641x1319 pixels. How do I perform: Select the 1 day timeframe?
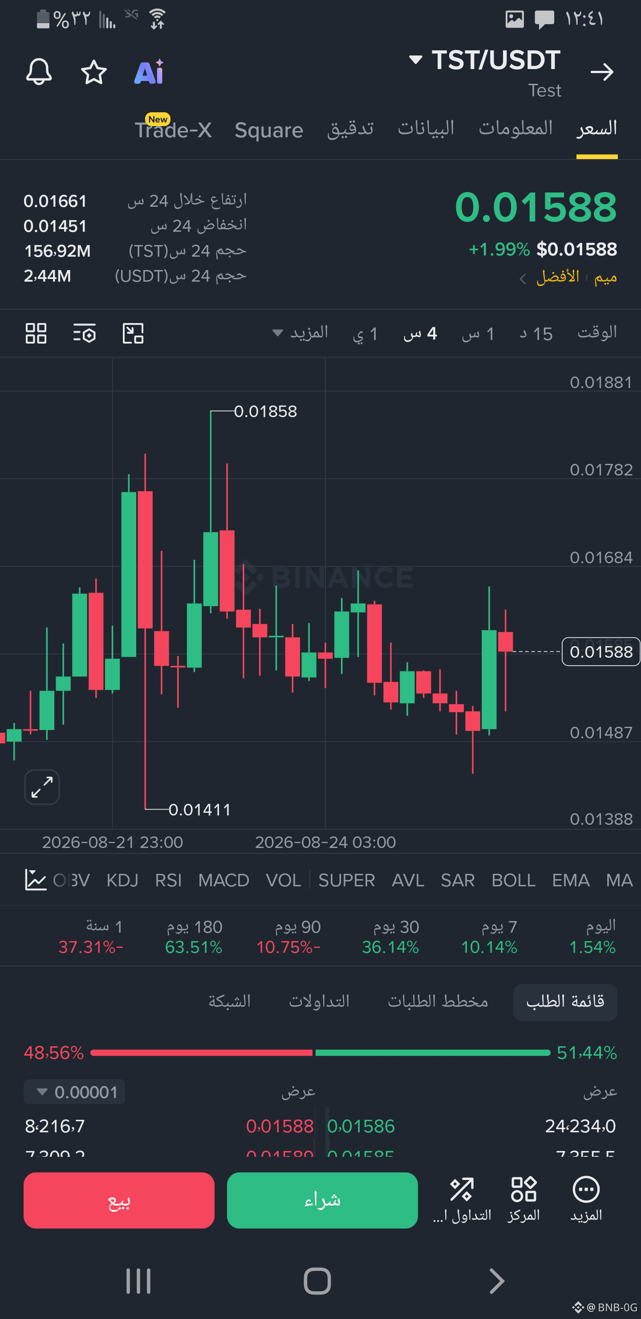coord(365,334)
